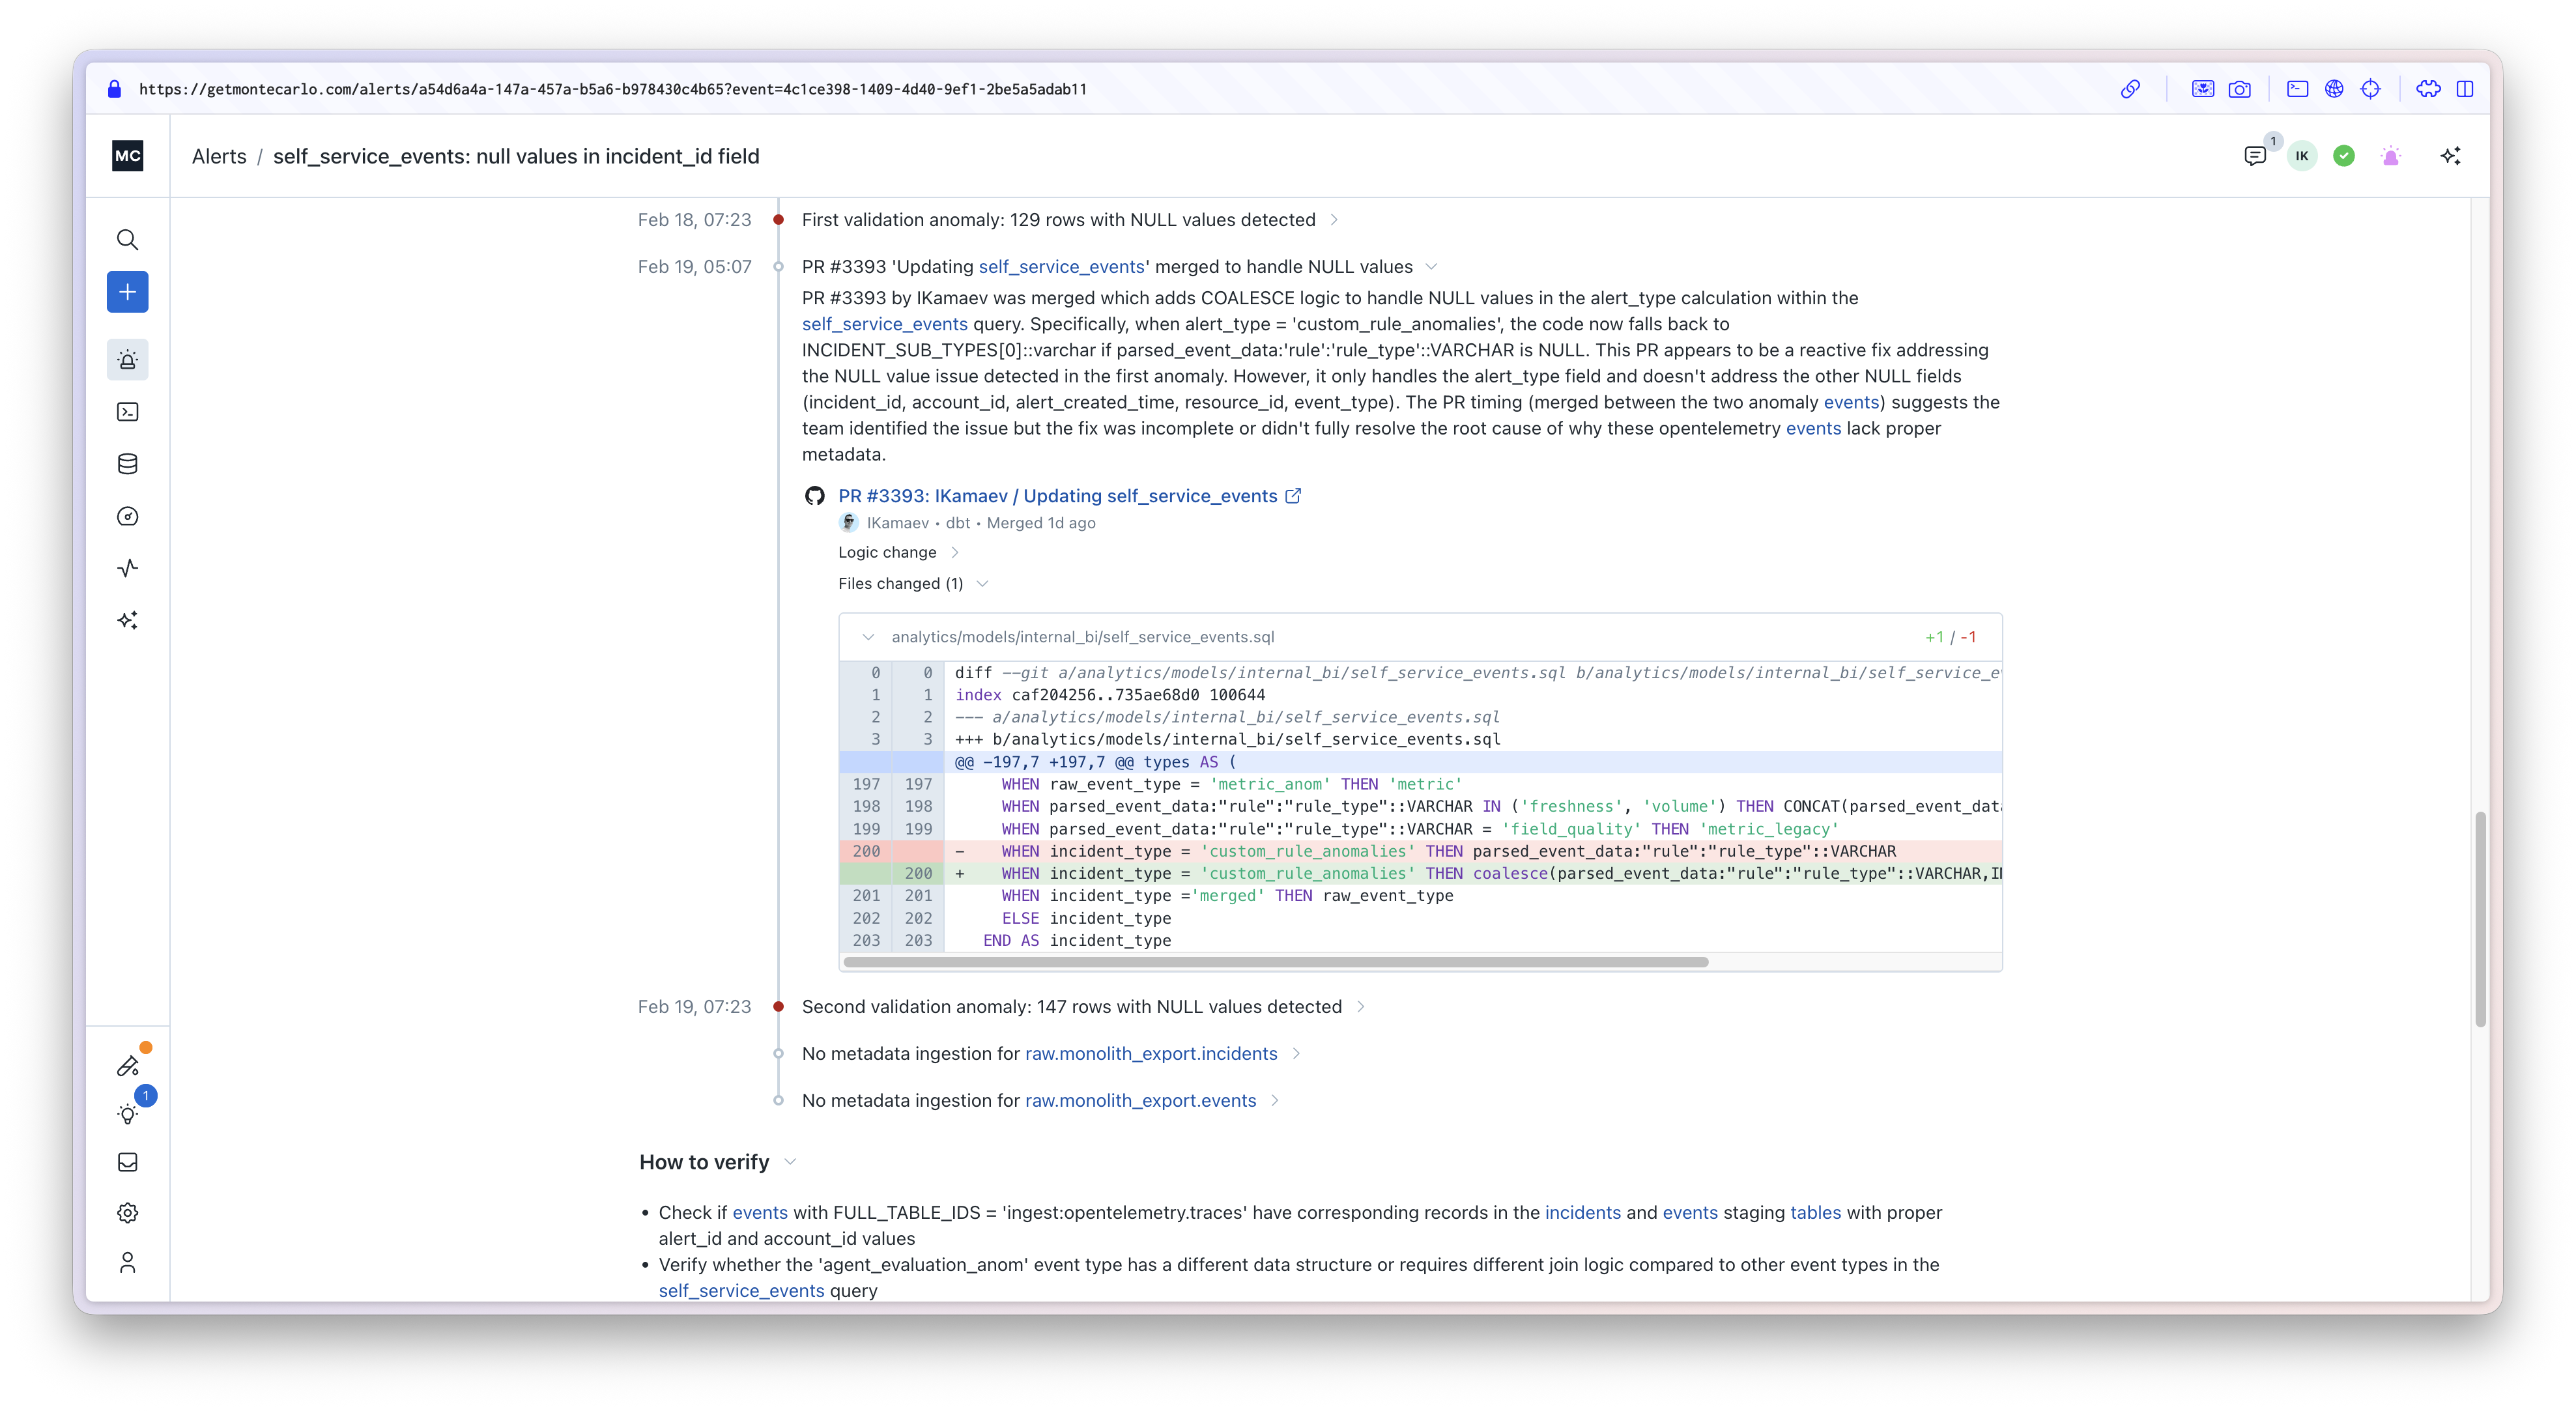Expand the Logic change section
This screenshot has height=1411, width=2576.
coord(954,553)
